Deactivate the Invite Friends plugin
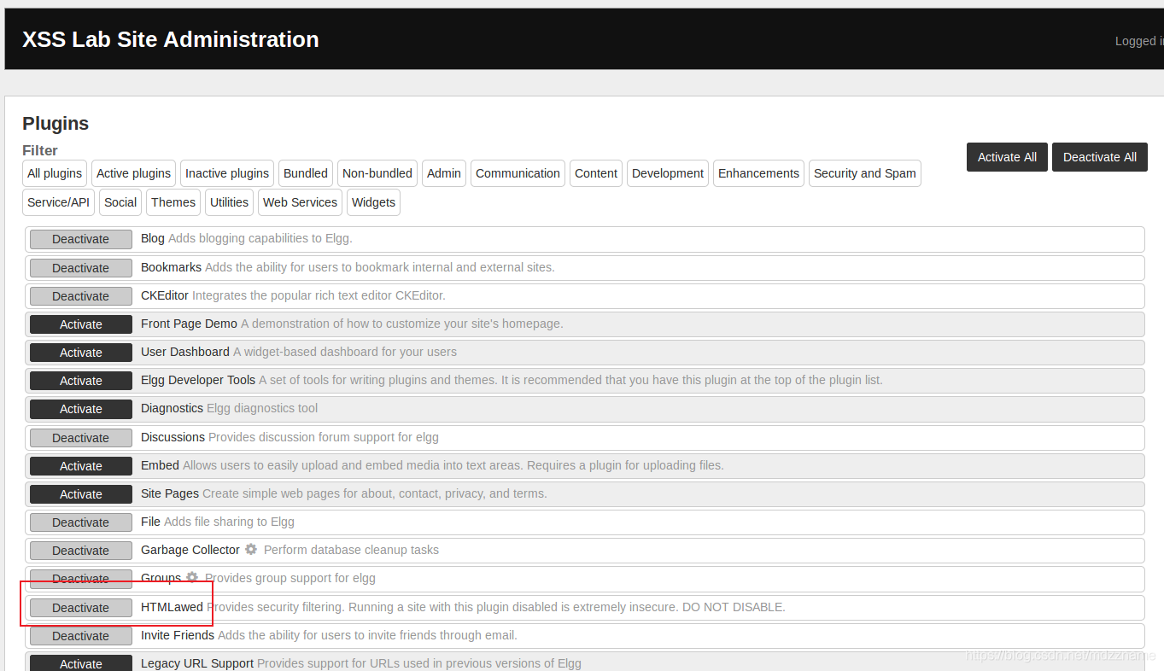Image resolution: width=1164 pixels, height=671 pixels. point(81,636)
